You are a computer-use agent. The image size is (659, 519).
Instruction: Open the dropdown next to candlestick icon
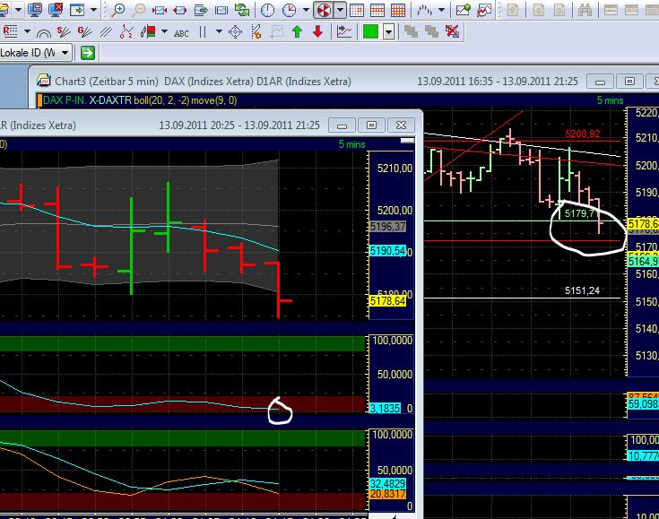164,31
